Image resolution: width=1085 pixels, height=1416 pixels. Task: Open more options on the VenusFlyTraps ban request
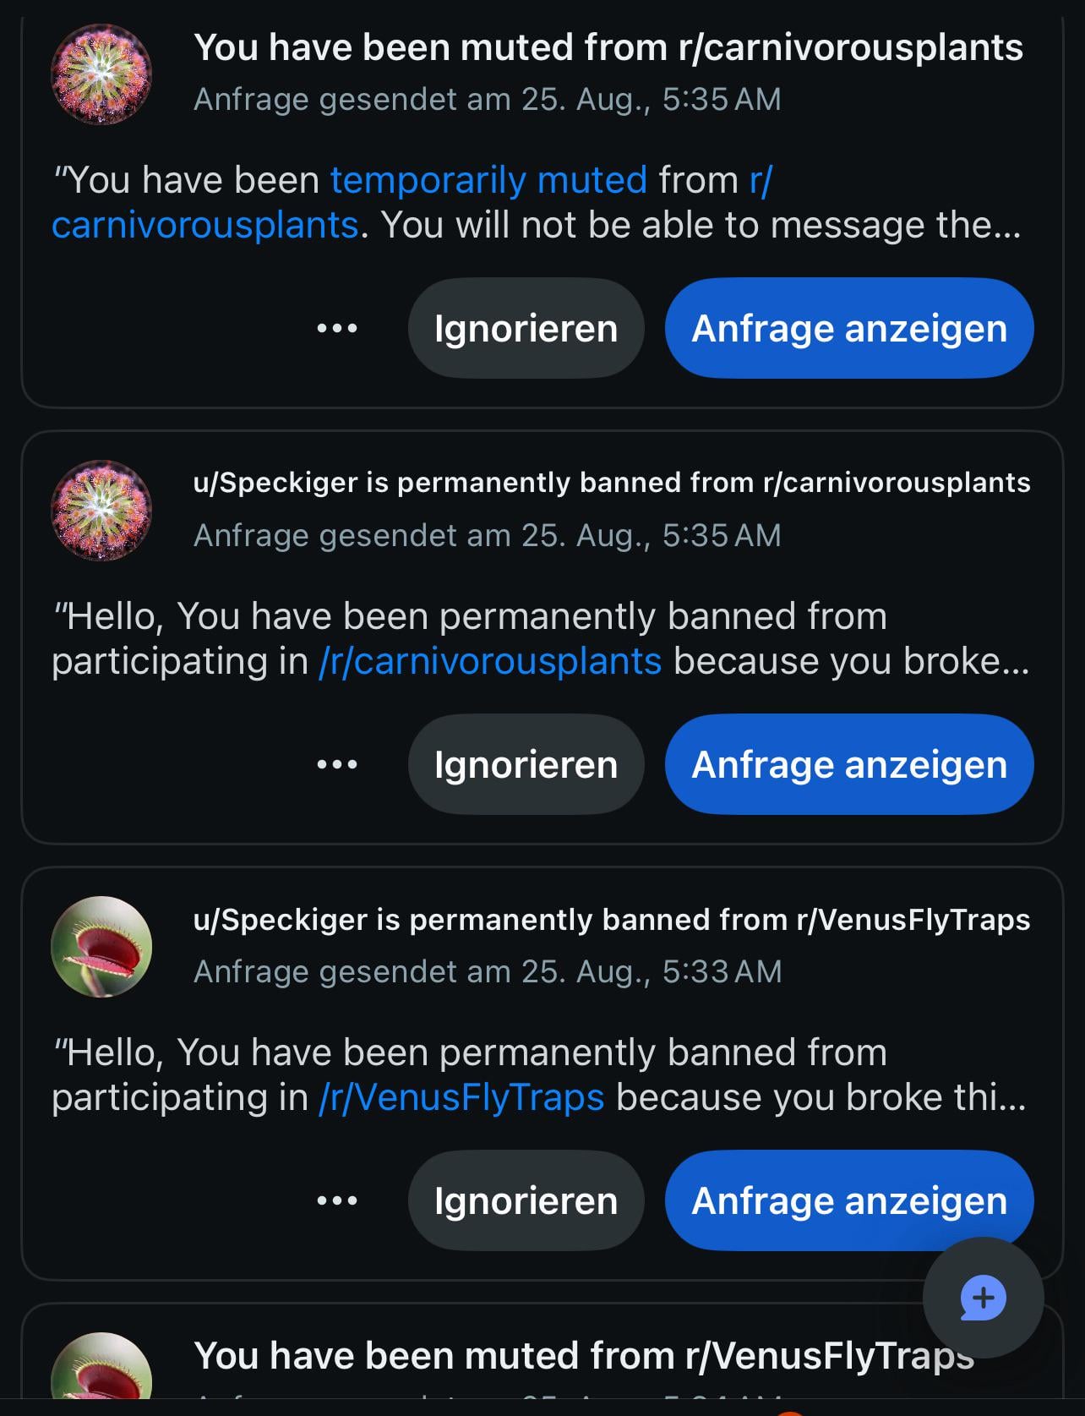click(337, 1200)
